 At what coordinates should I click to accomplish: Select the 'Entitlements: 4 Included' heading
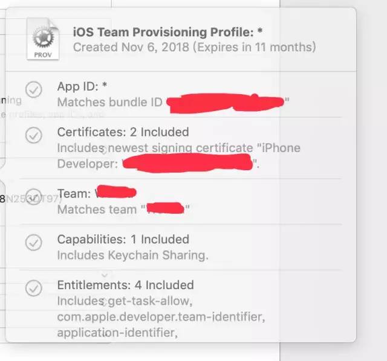pos(125,285)
